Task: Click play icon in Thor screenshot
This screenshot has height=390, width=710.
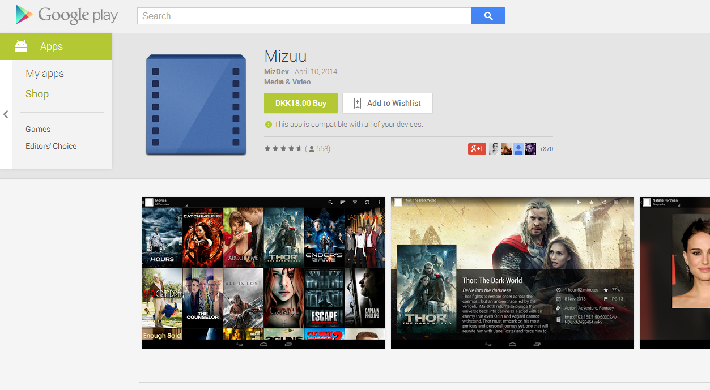Action: 579,202
